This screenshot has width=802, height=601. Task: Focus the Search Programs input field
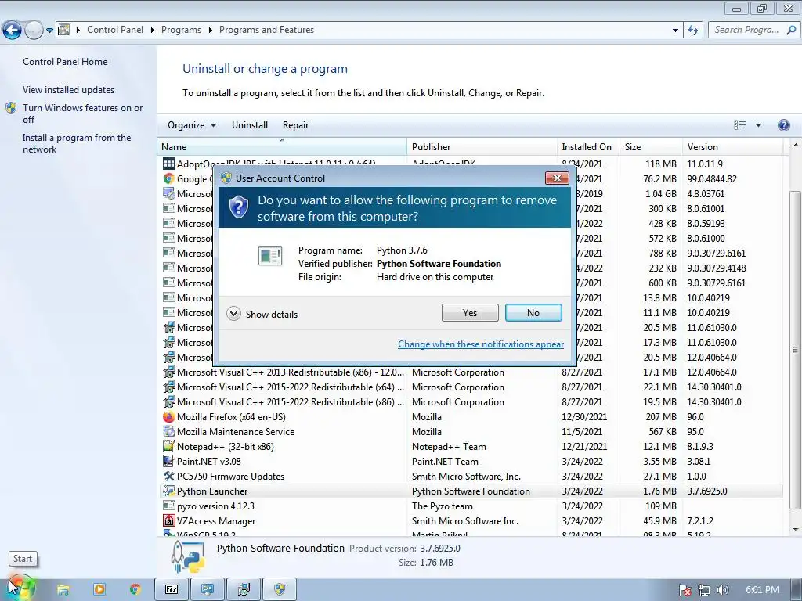(x=746, y=30)
